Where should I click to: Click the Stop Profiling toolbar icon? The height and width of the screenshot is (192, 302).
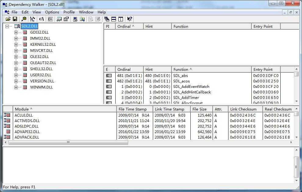(98, 19)
